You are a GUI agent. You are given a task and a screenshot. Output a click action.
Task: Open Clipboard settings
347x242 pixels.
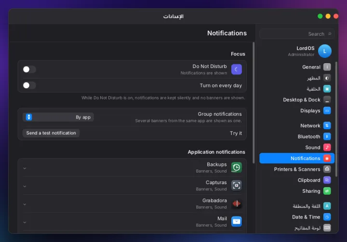click(297, 180)
